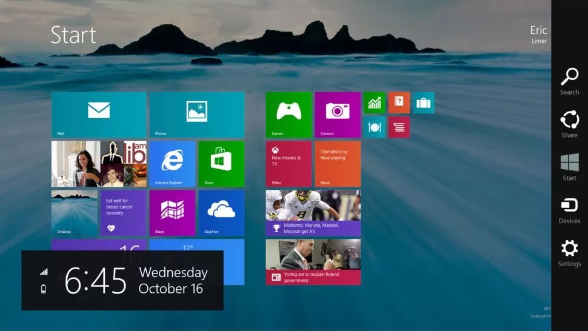Open the Music tile showing Operation Ivy

pyautogui.click(x=338, y=164)
